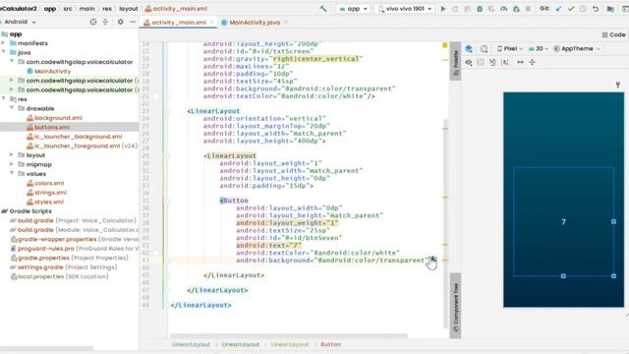Open the Component Tree side tab
The height and width of the screenshot is (354, 629).
coord(455,306)
